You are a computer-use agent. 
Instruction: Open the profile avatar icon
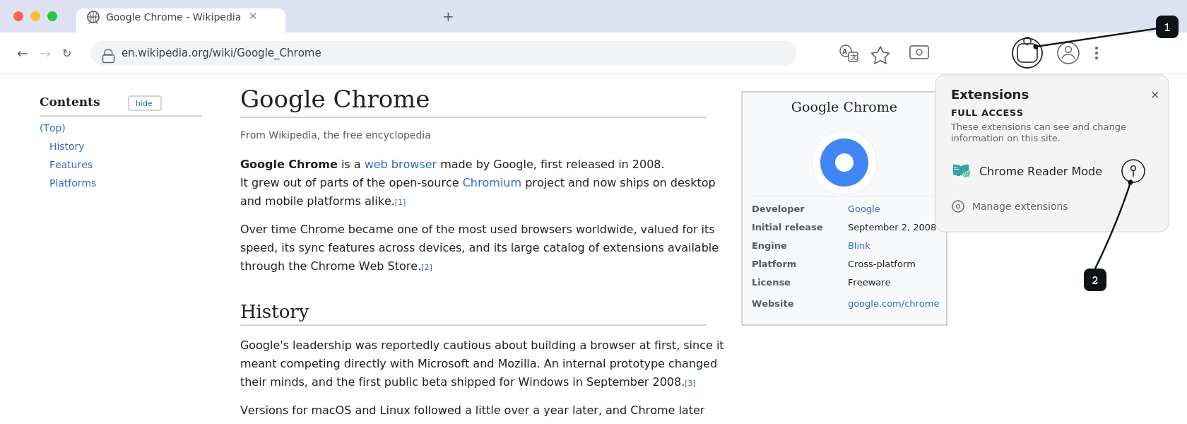tap(1068, 53)
